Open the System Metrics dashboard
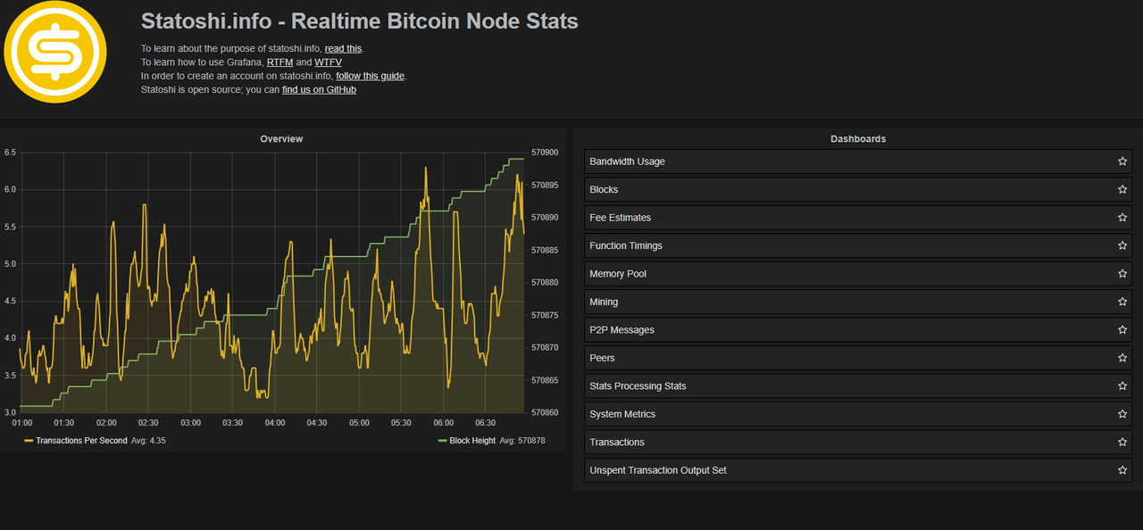The width and height of the screenshot is (1143, 530). tap(858, 414)
